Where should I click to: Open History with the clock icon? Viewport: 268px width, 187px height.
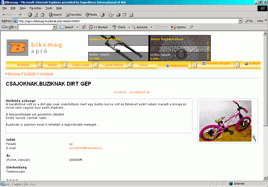[x=102, y=15]
